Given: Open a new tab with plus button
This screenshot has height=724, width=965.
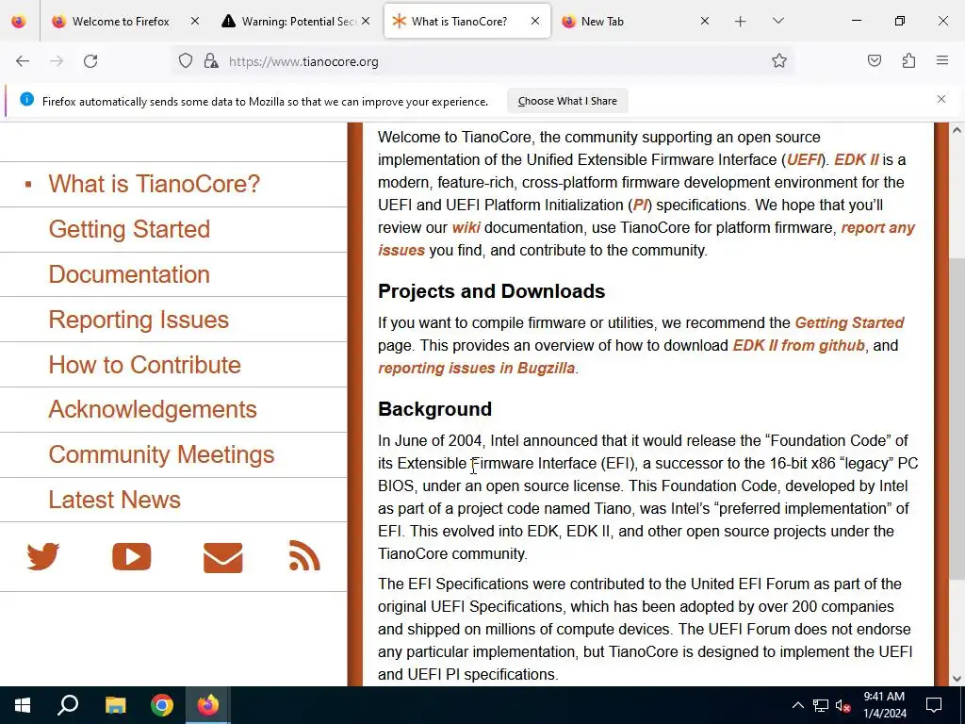Looking at the screenshot, I should 741,22.
